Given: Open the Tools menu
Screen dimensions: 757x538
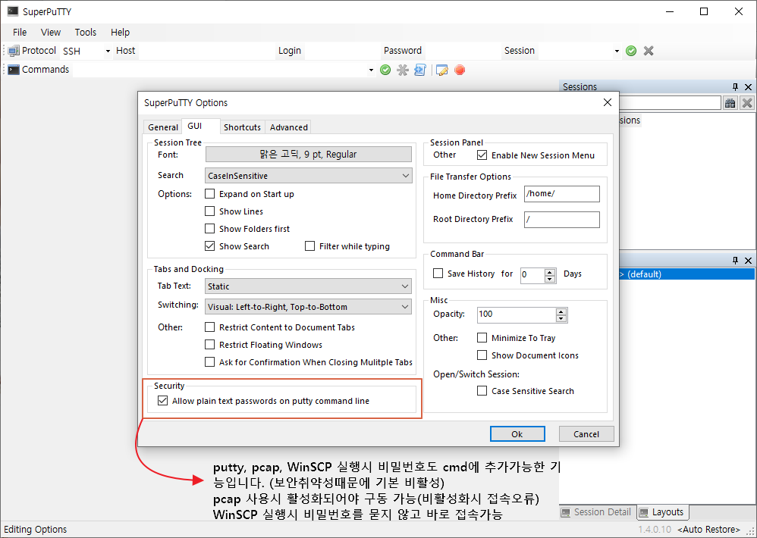Looking at the screenshot, I should (86, 33).
